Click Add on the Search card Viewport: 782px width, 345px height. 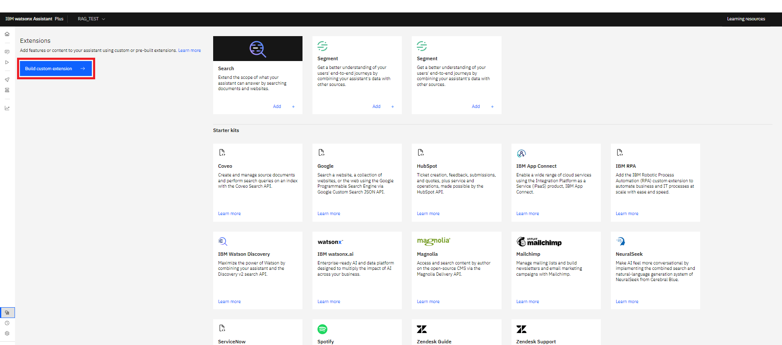point(277,107)
